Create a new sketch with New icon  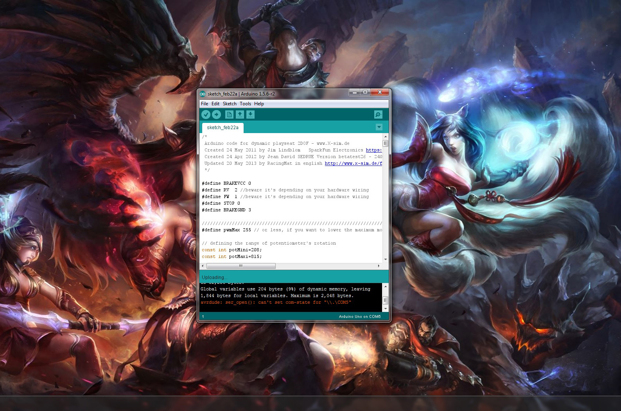pyautogui.click(x=229, y=114)
